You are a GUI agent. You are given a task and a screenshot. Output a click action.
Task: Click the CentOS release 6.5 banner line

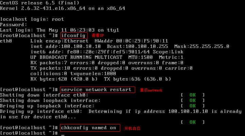point(39,3)
